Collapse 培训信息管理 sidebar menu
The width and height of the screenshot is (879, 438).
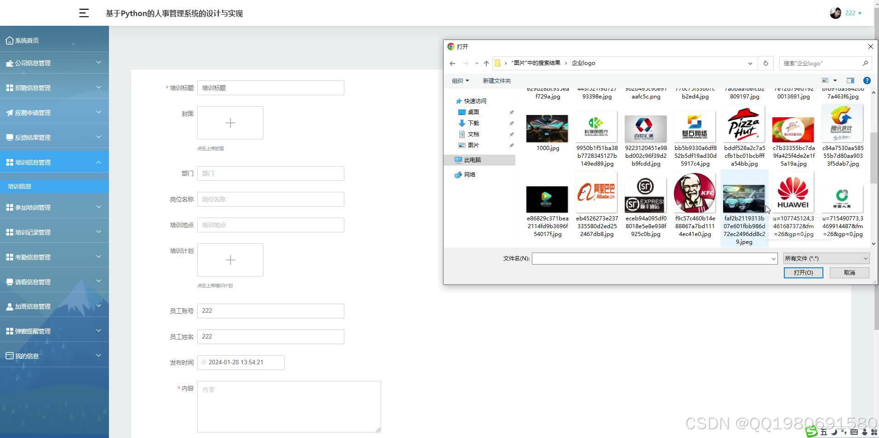click(x=54, y=162)
